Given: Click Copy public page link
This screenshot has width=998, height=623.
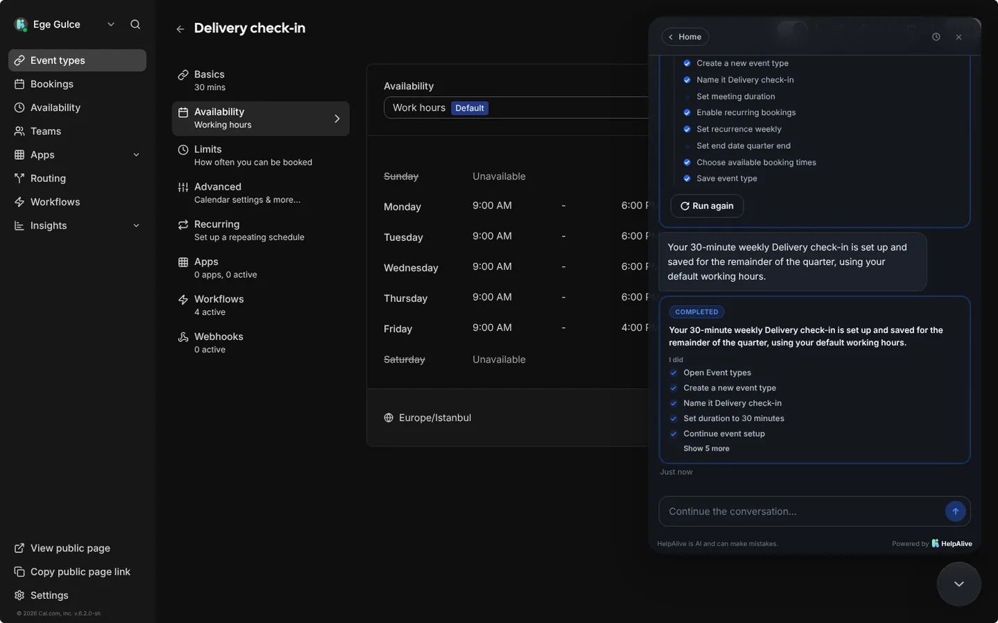Looking at the screenshot, I should click(77, 571).
